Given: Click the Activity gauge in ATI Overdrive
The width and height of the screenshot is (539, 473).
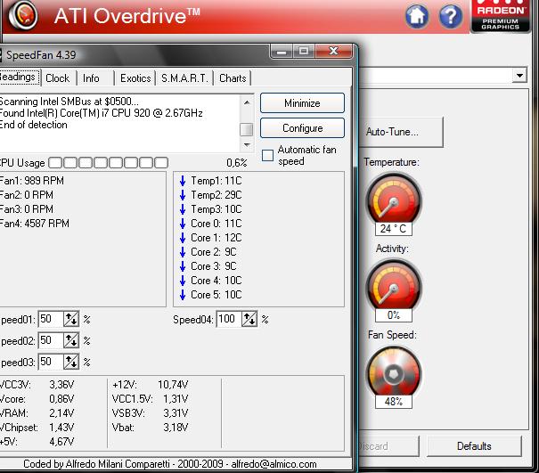Looking at the screenshot, I should click(394, 285).
